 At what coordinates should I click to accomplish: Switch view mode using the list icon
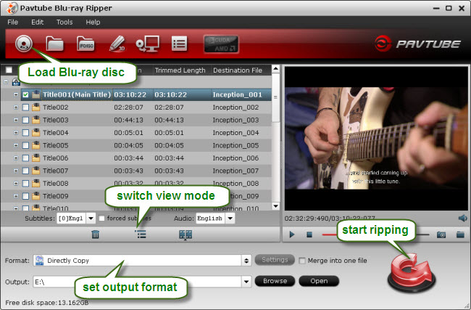[141, 234]
